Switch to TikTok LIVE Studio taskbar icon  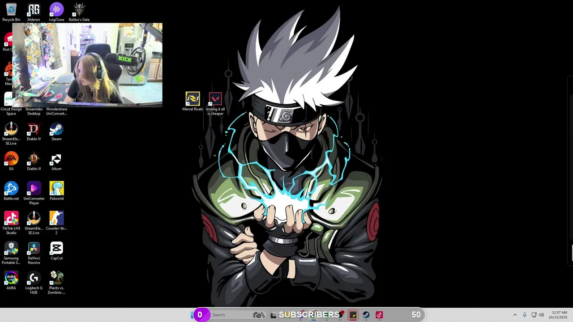(x=379, y=315)
